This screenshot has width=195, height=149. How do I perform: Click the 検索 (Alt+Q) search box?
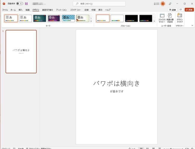click(x=99, y=4)
